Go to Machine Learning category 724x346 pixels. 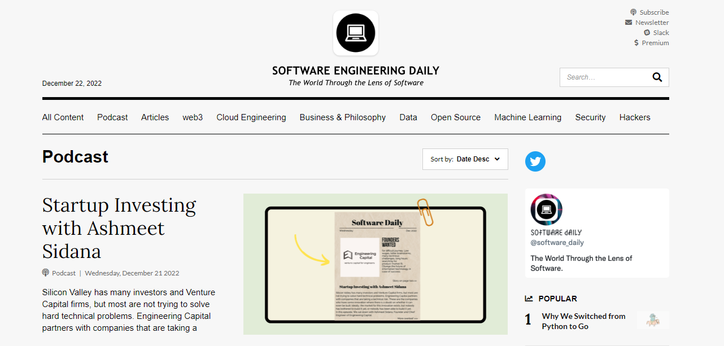coord(528,117)
